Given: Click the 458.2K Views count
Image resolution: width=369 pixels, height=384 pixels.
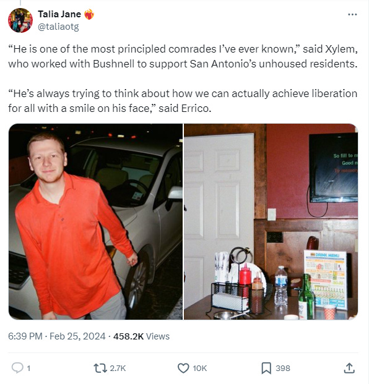Looking at the screenshot, I should coord(141,336).
